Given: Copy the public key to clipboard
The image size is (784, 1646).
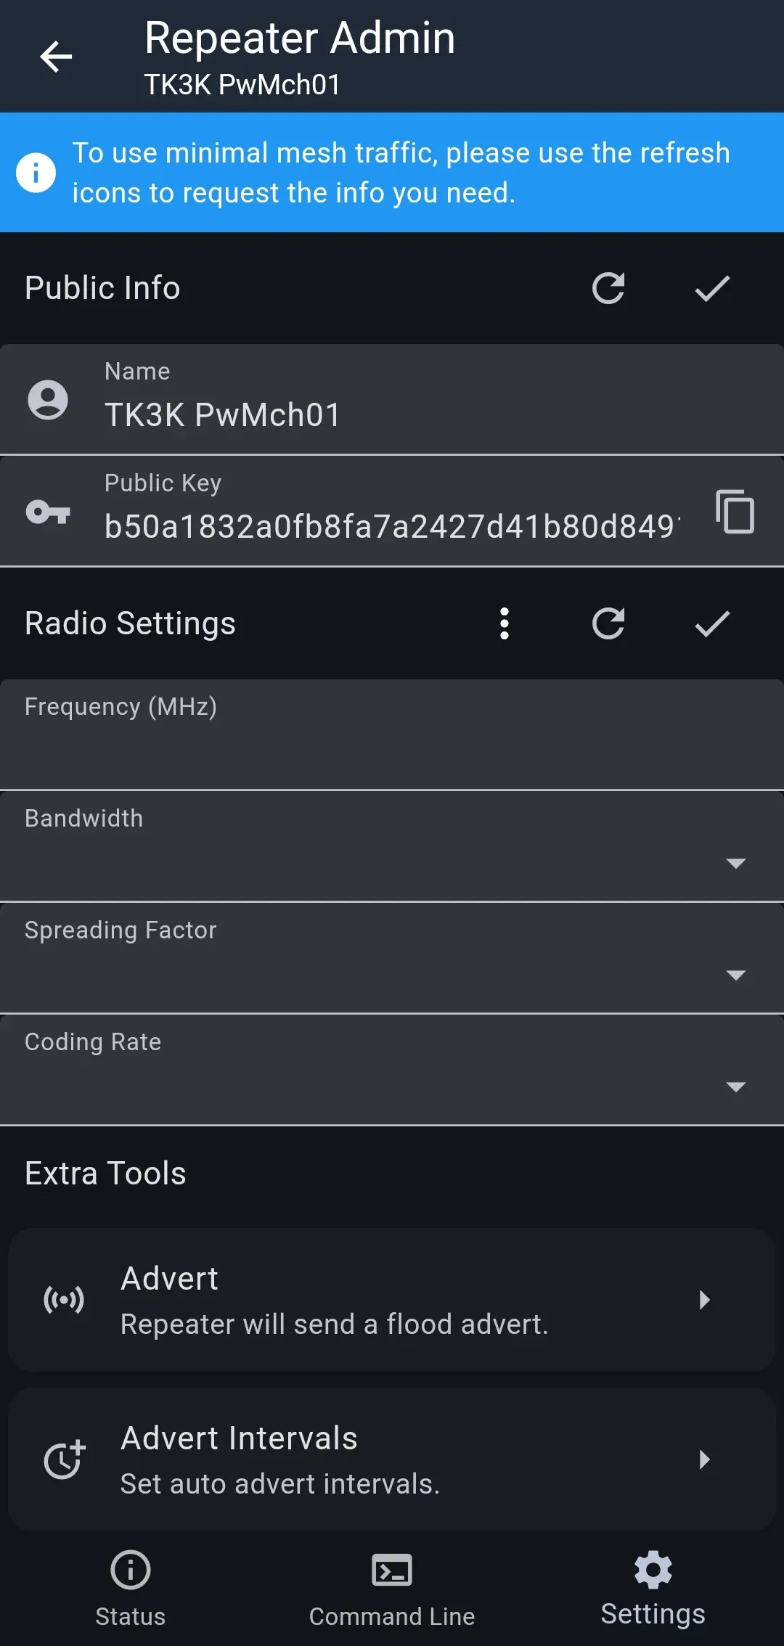Looking at the screenshot, I should pyautogui.click(x=735, y=512).
